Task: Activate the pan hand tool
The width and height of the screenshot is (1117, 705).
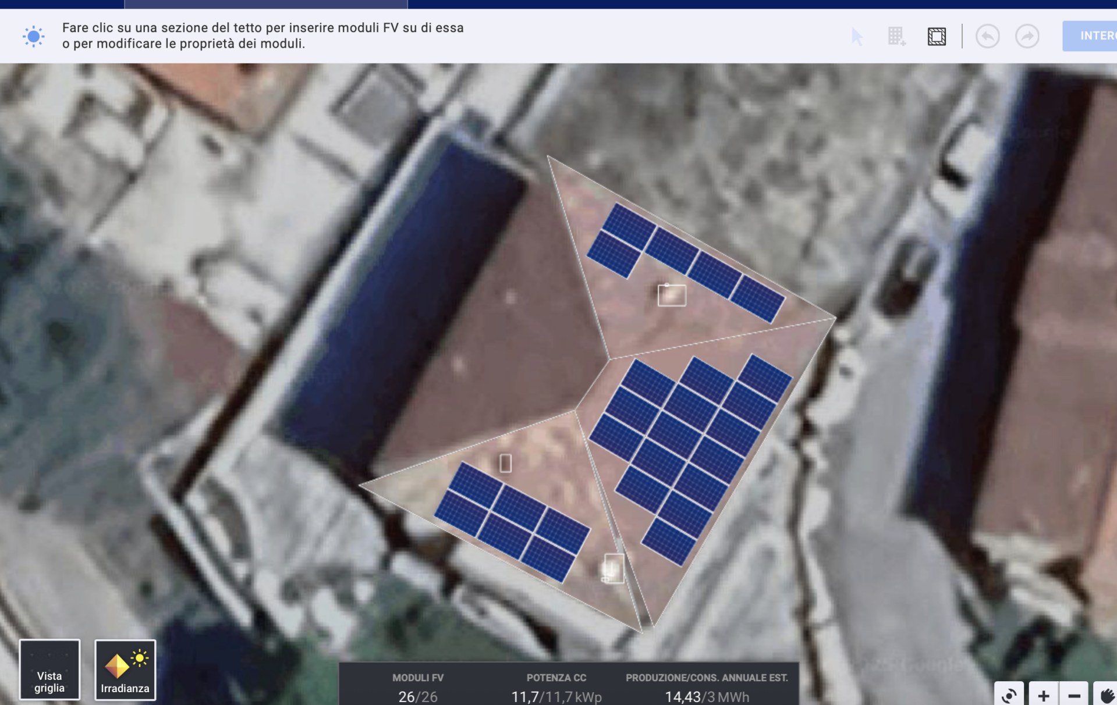Action: (x=1106, y=695)
